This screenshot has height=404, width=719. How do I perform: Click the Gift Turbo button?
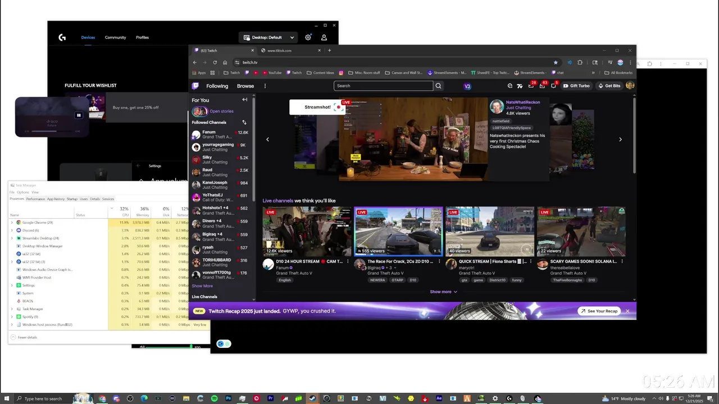(576, 86)
